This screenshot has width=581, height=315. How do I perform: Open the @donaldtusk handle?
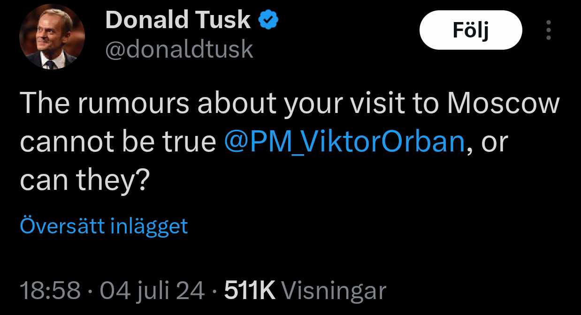point(179,49)
